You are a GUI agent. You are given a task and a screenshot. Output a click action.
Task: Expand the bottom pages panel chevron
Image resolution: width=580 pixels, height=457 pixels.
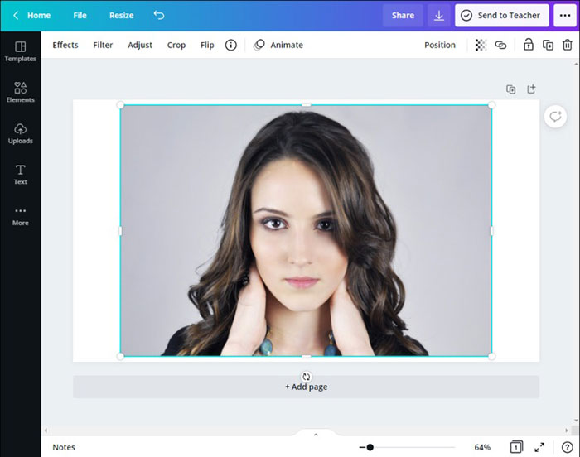click(x=316, y=434)
